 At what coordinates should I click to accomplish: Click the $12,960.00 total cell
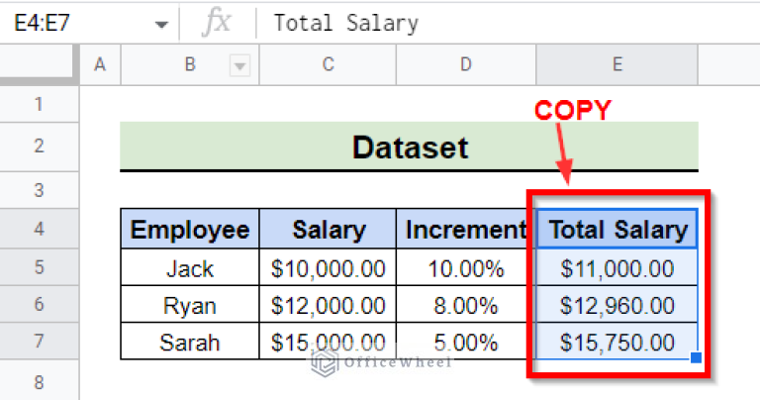617,305
